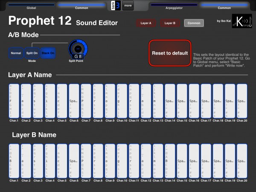Click the bank 3 selector
The width and height of the screenshot is (256, 192).
(x=116, y=6)
